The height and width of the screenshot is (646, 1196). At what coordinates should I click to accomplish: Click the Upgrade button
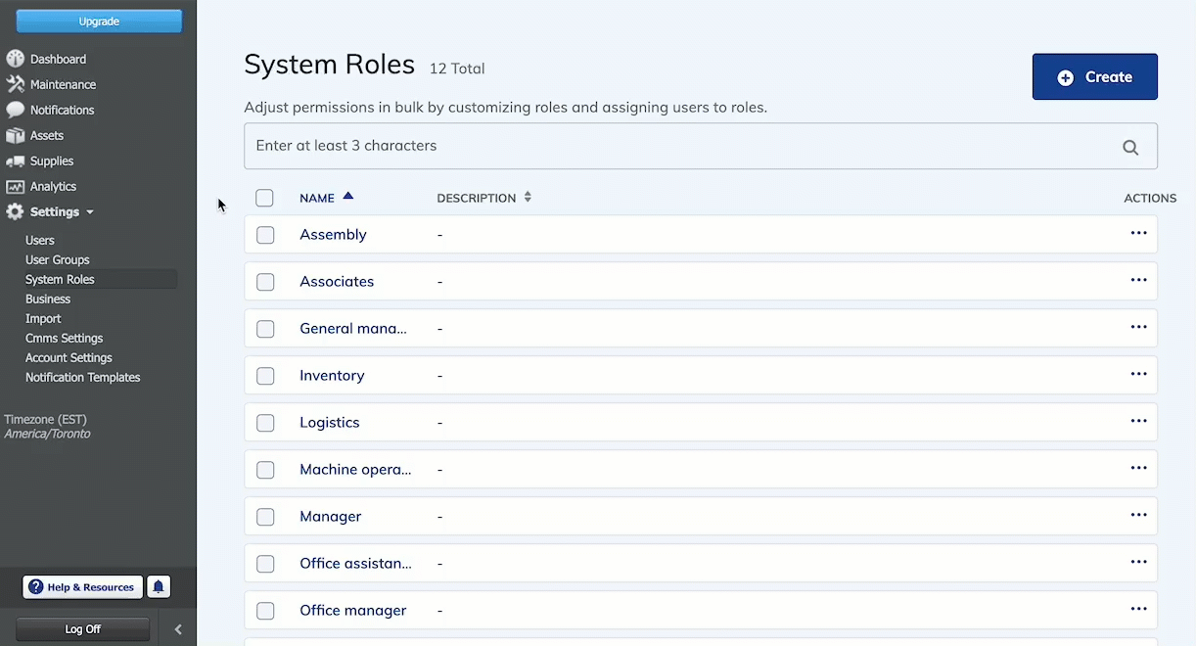tap(99, 22)
